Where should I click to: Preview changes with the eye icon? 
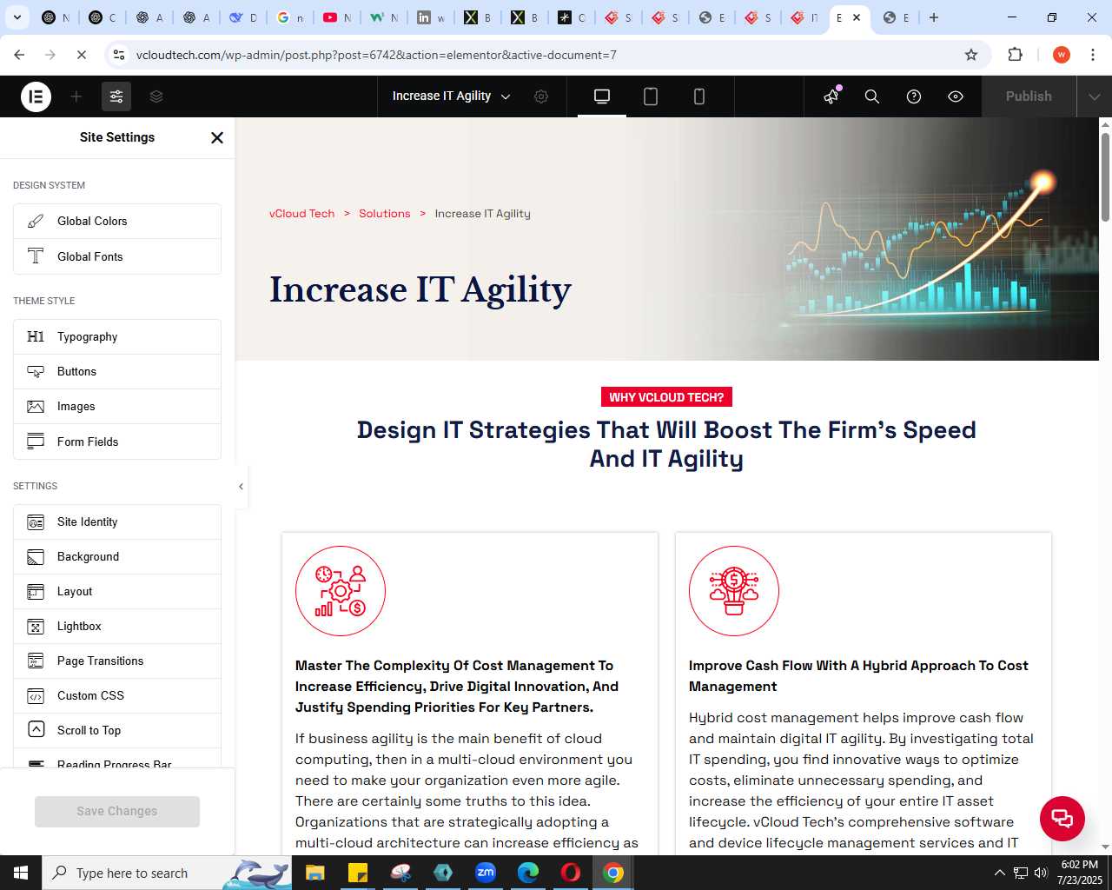[x=956, y=96]
